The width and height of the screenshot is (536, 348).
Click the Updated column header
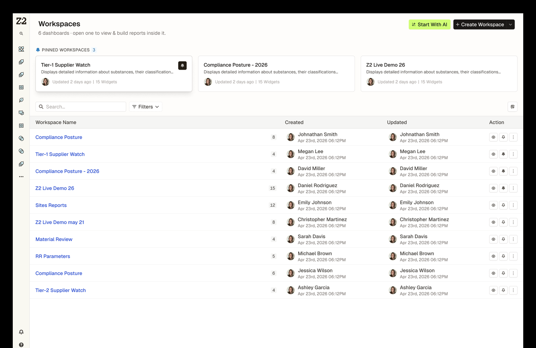click(397, 123)
